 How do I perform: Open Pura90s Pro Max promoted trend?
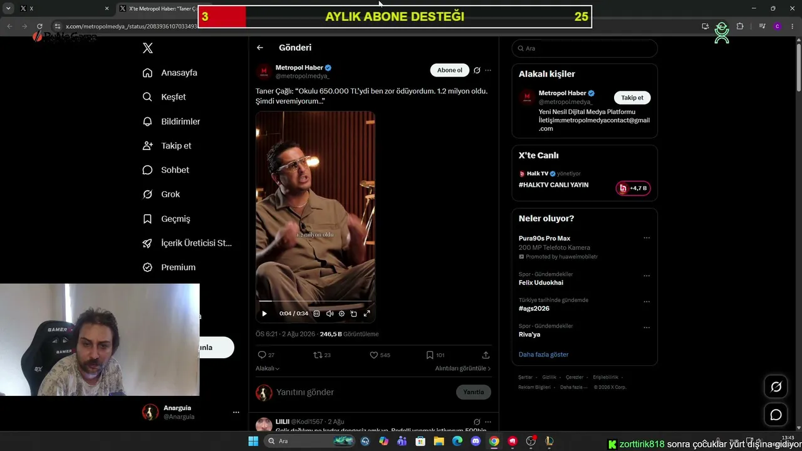[x=544, y=238]
